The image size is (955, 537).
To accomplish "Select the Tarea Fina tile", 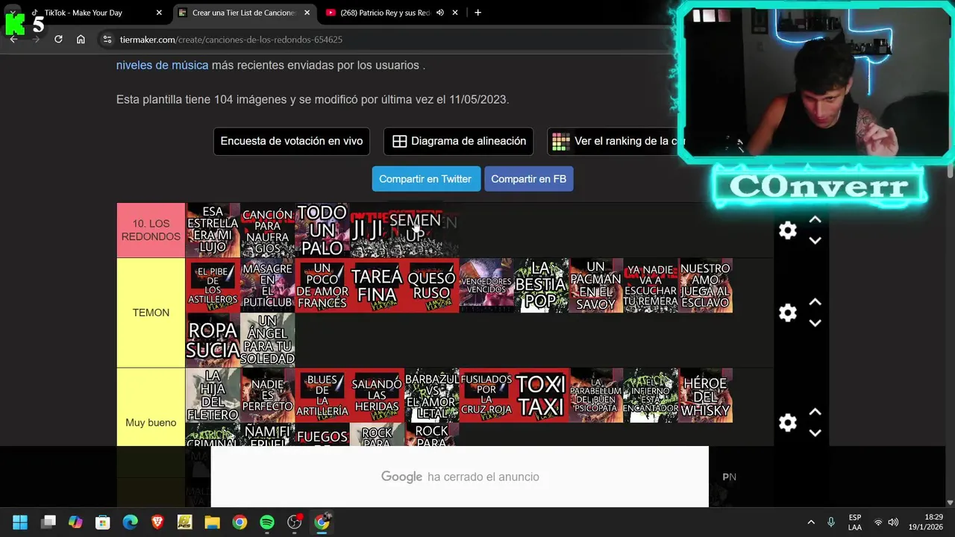I will point(377,286).
